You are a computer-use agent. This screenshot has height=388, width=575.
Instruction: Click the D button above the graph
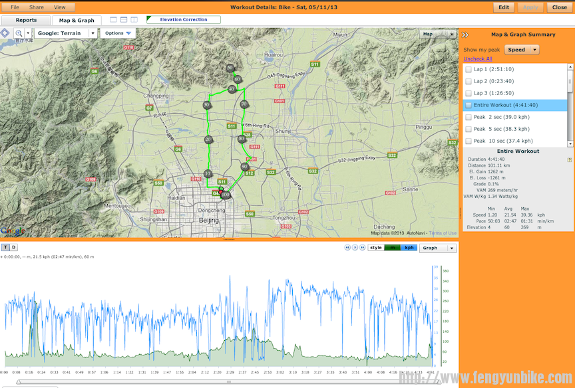pos(13,247)
